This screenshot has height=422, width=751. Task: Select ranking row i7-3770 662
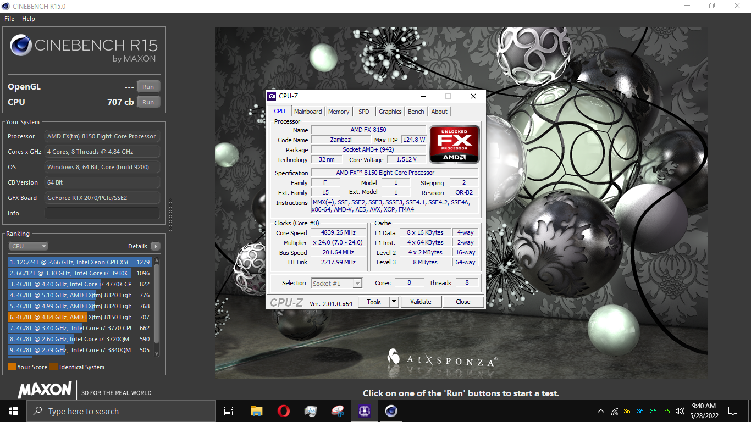[x=80, y=328]
